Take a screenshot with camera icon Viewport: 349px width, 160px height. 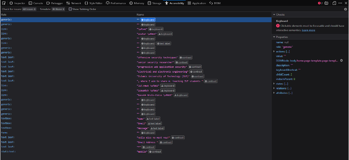point(326,3)
